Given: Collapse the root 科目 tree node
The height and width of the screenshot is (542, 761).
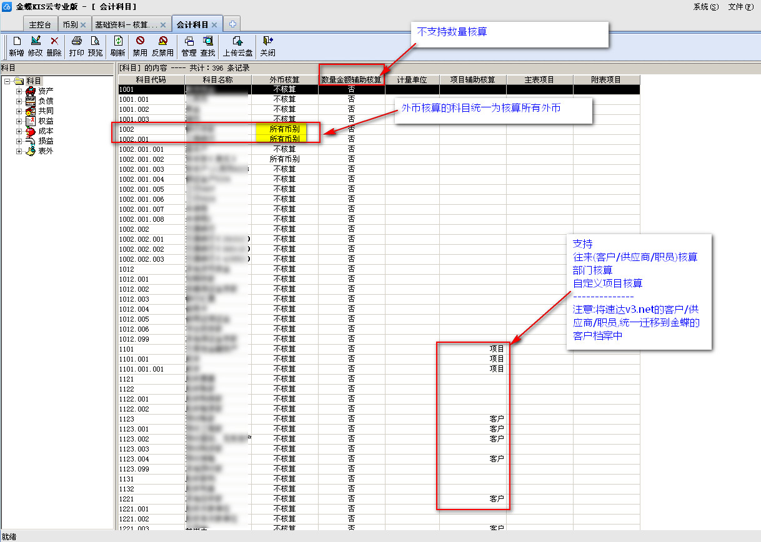Looking at the screenshot, I should (7, 81).
